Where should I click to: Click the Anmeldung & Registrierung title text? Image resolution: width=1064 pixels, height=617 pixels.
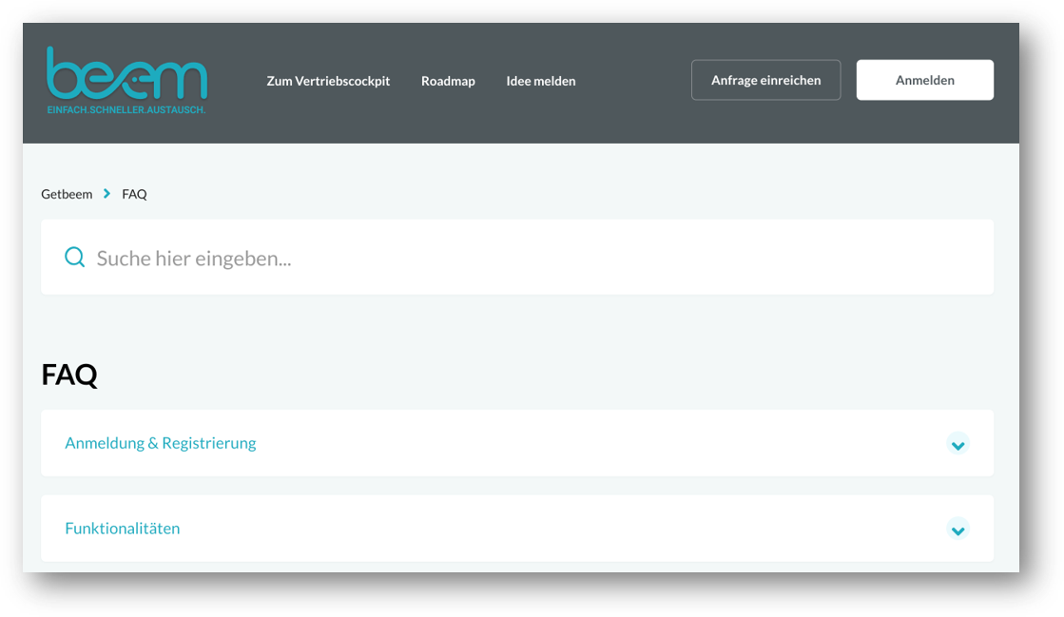pos(160,443)
